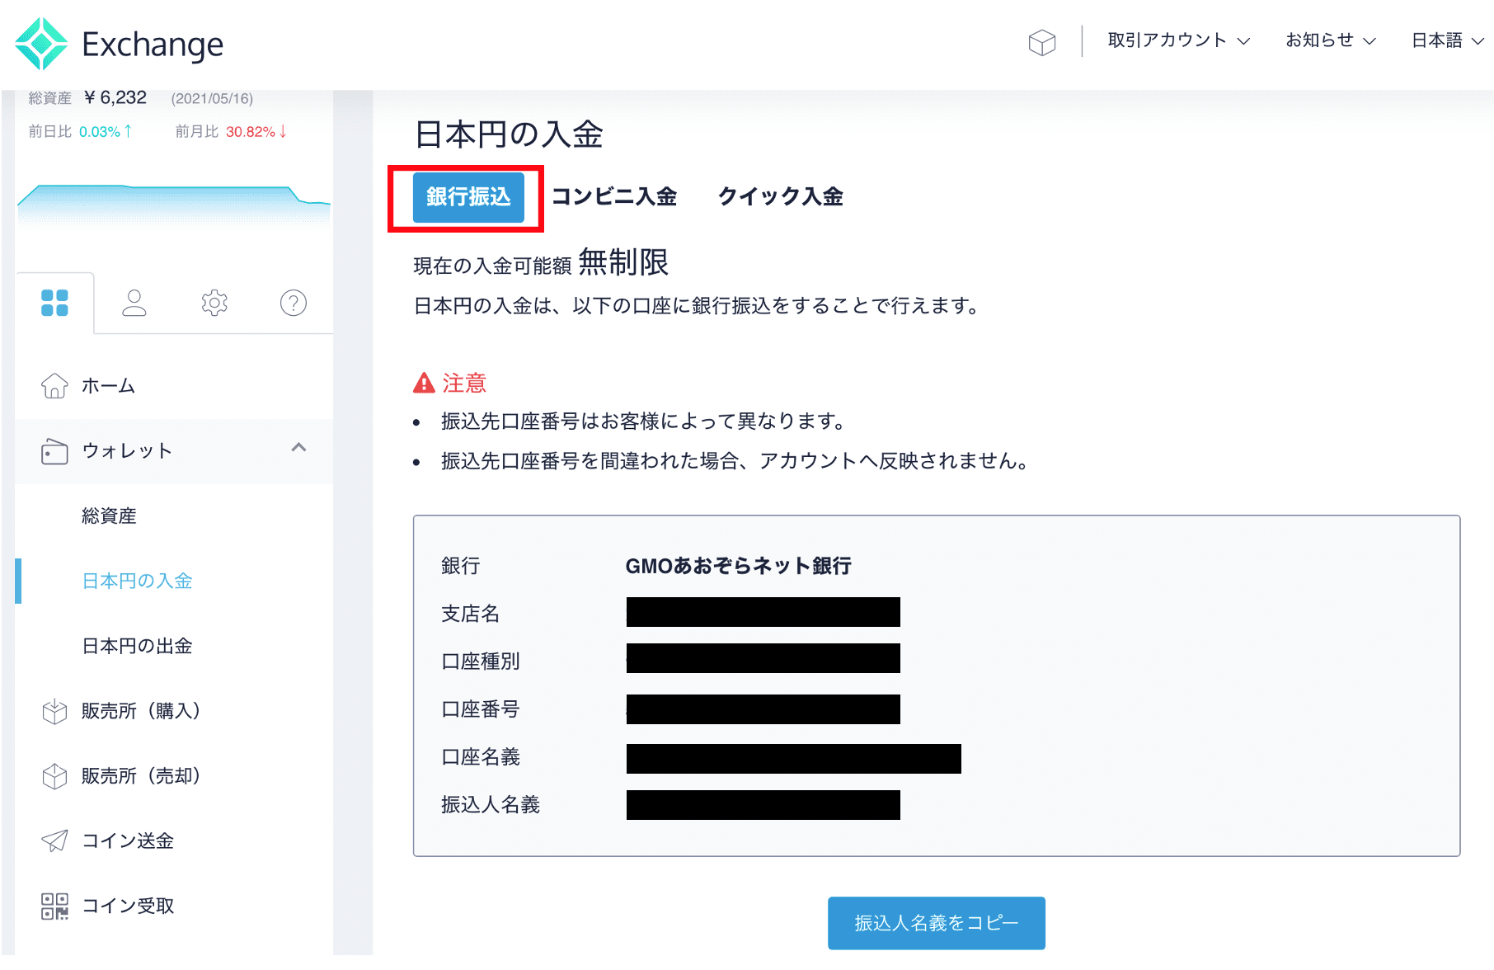1494x970 pixels.
Task: Select the home icon in the sidebar
Action: (x=54, y=384)
